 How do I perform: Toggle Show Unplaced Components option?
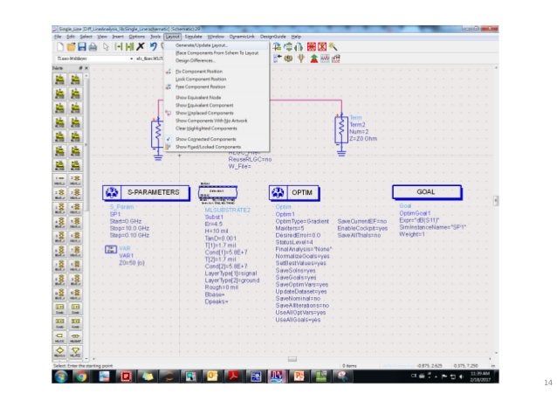pos(204,113)
